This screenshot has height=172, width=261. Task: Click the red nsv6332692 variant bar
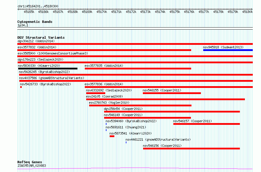coord(96,93)
